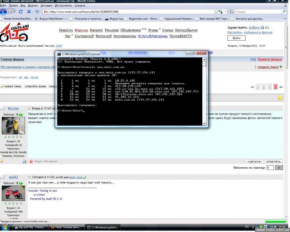Click the Firefox back navigation arrow

pyautogui.click(x=3, y=12)
